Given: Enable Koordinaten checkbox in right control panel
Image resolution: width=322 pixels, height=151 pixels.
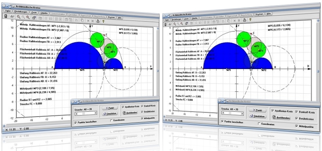Looking at the screenshot, I should [259, 124].
